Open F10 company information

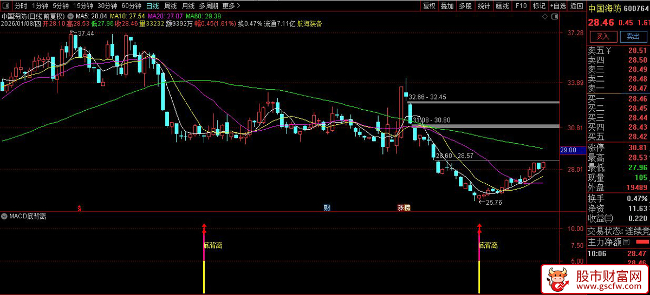(x=521, y=6)
